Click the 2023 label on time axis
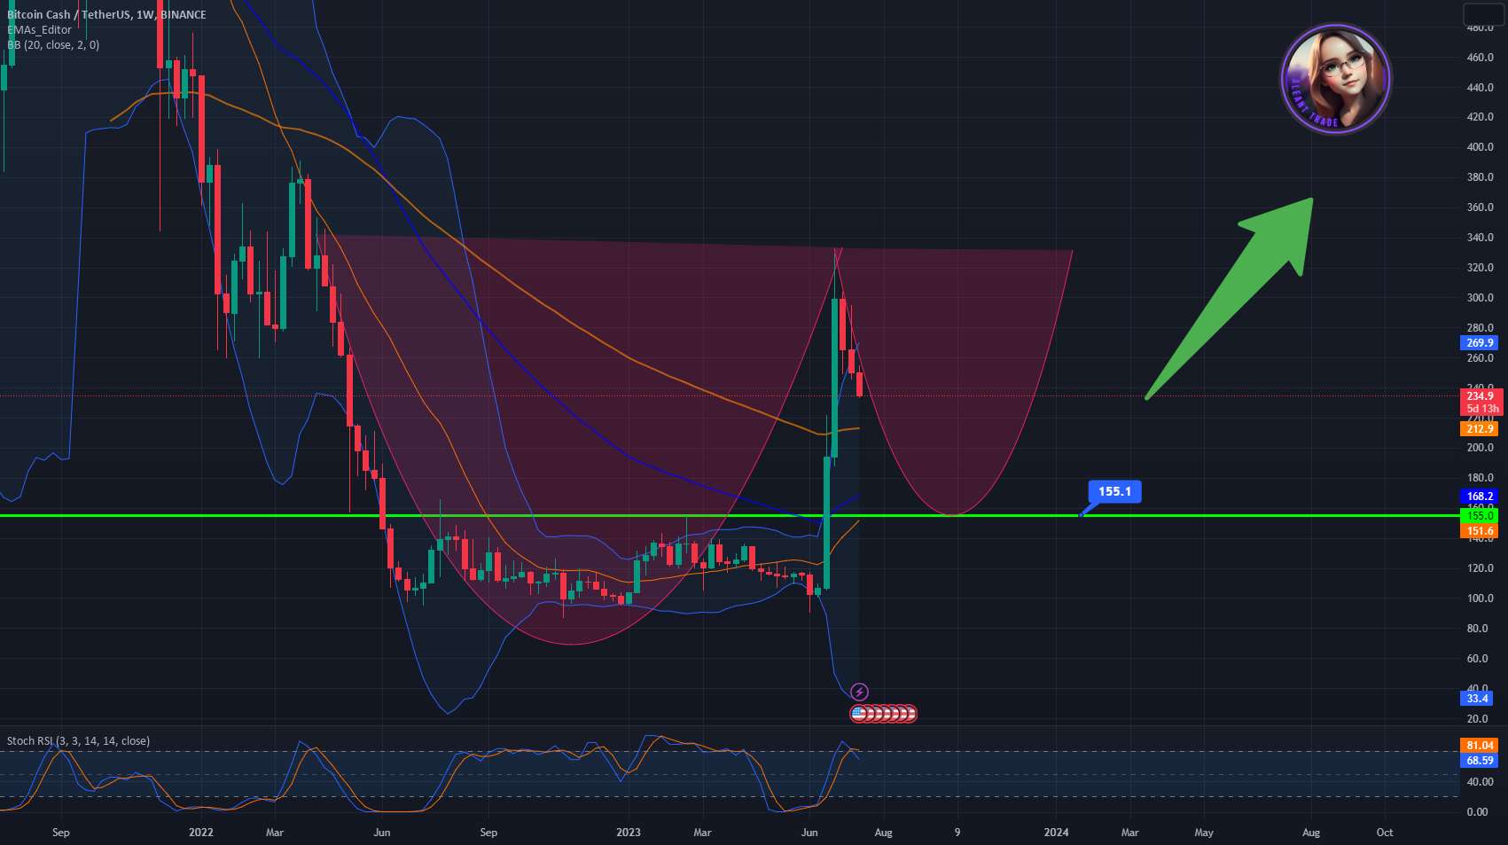This screenshot has width=1508, height=845. point(628,832)
